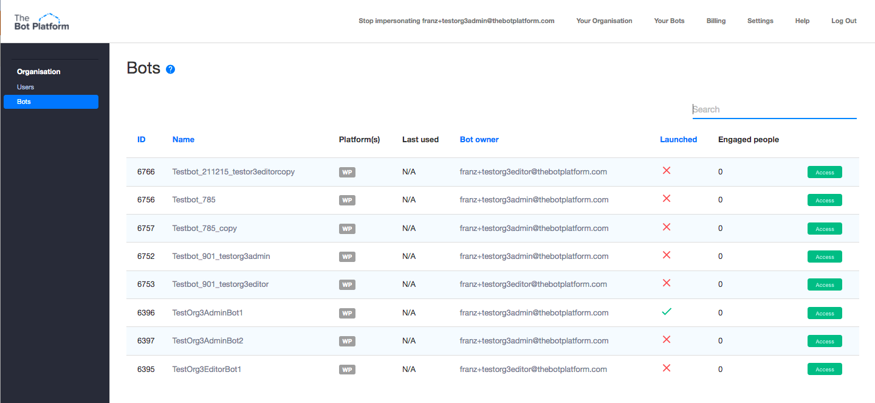Click ID cell 6753

[x=146, y=284]
